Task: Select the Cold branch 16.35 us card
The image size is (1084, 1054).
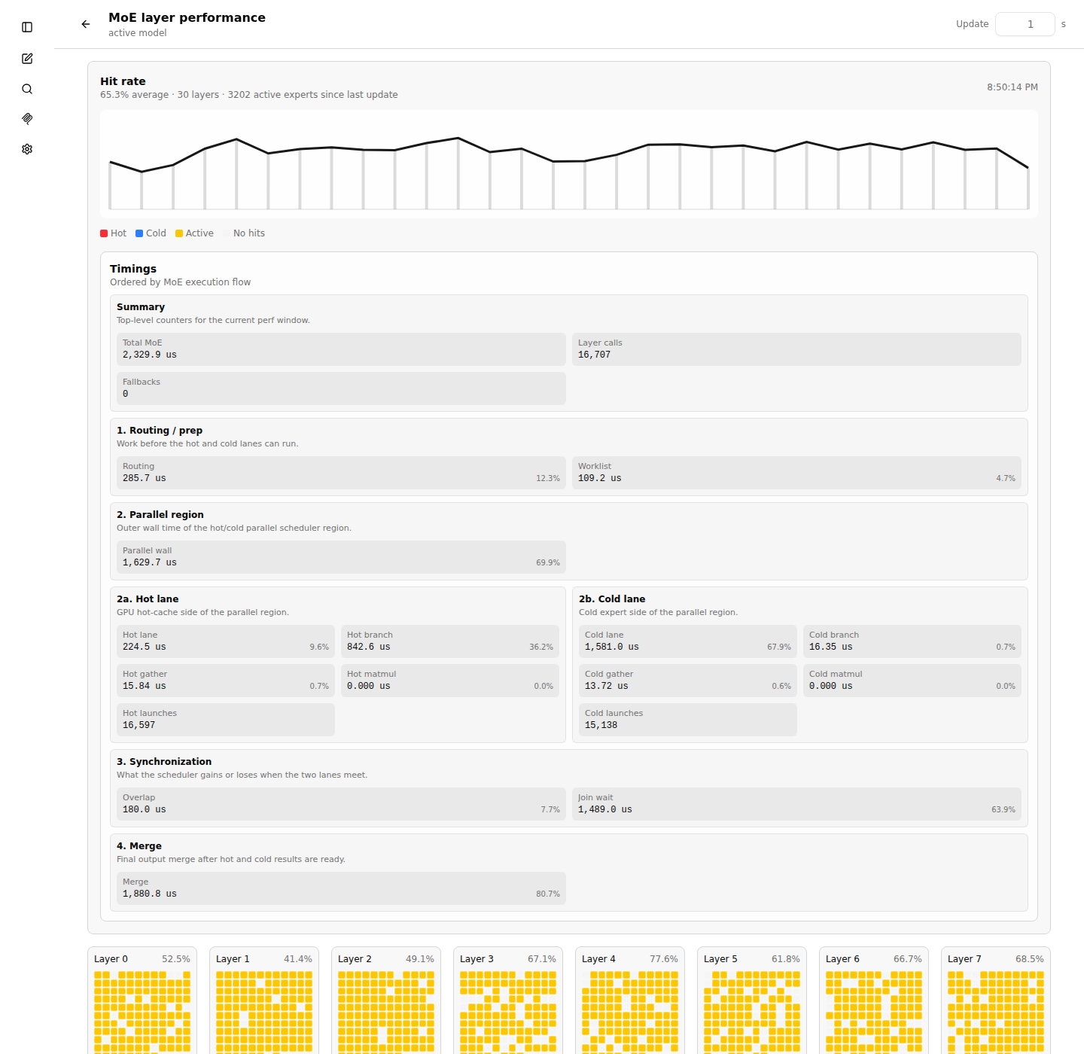Action: (x=912, y=641)
